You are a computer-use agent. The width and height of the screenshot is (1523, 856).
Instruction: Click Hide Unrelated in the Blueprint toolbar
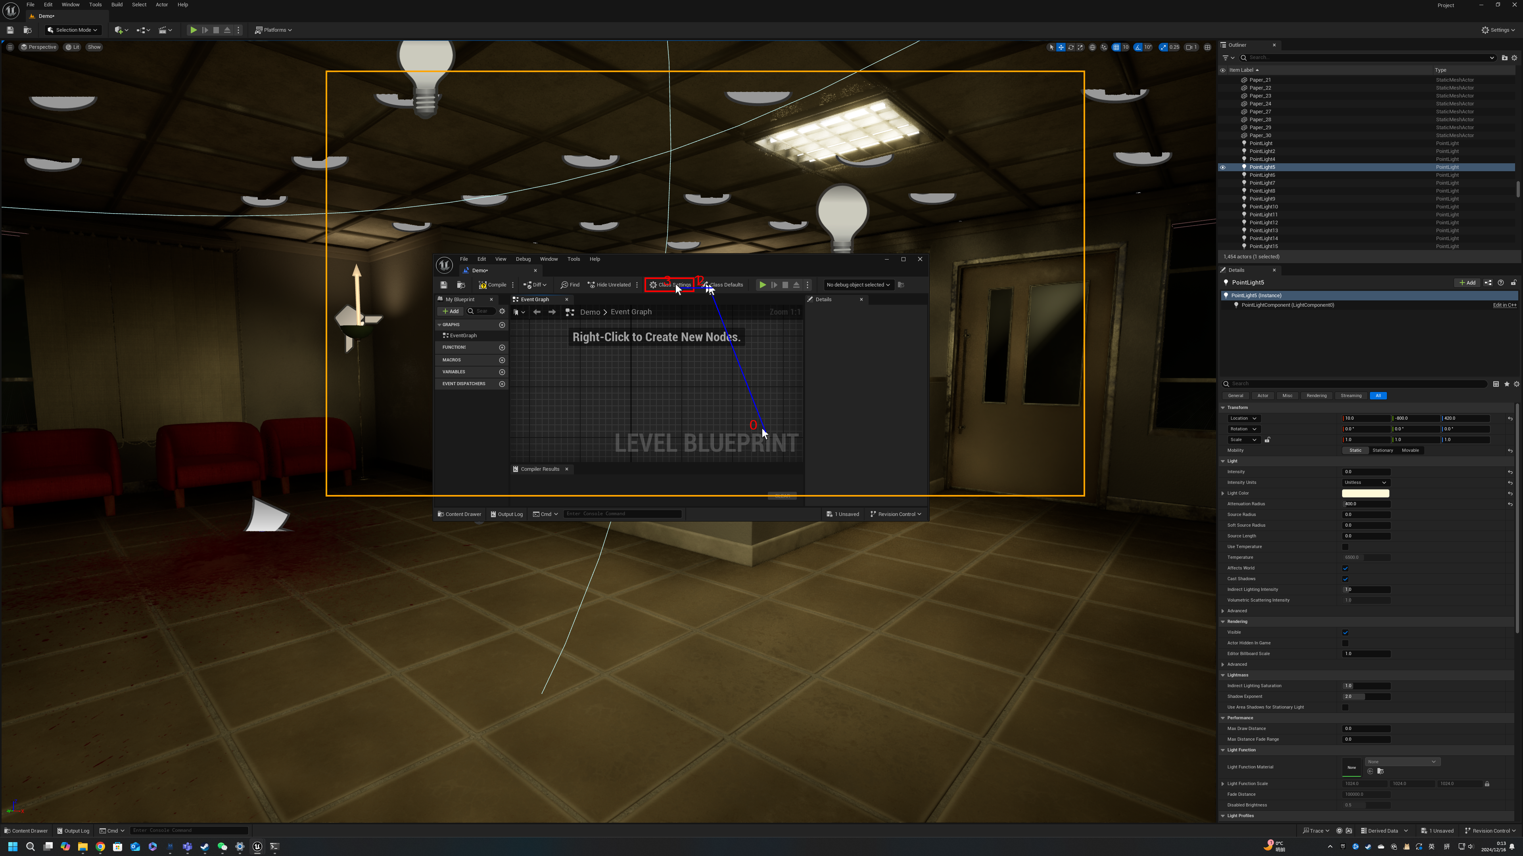[609, 285]
